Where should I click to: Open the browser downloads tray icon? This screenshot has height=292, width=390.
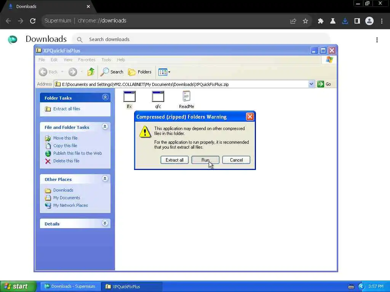(345, 21)
